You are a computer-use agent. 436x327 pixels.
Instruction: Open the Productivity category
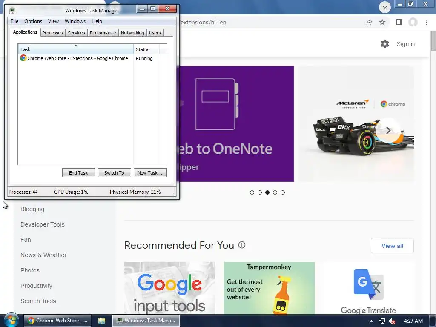click(36, 286)
